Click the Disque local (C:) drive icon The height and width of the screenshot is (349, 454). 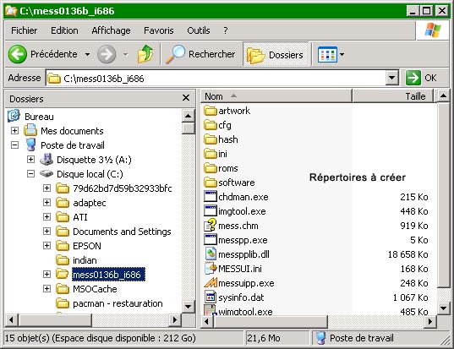[46, 173]
